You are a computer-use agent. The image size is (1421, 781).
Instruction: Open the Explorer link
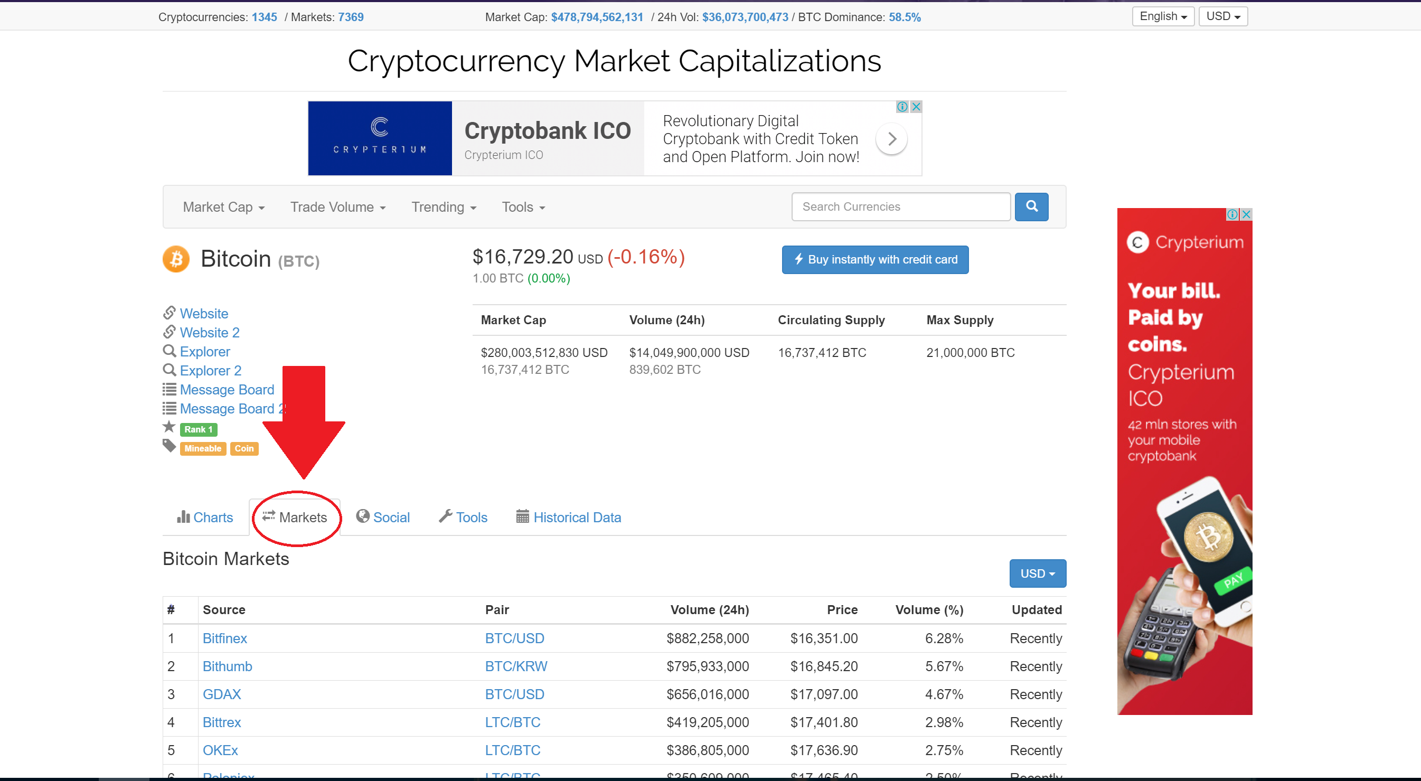[205, 352]
